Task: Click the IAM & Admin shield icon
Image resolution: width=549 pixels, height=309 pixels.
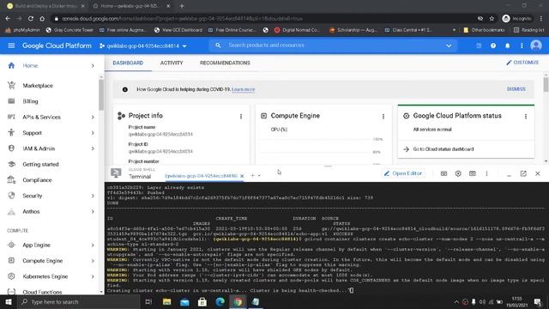Action: (11, 148)
